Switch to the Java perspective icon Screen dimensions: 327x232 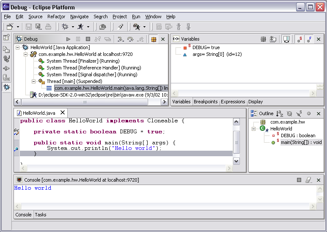point(6,58)
